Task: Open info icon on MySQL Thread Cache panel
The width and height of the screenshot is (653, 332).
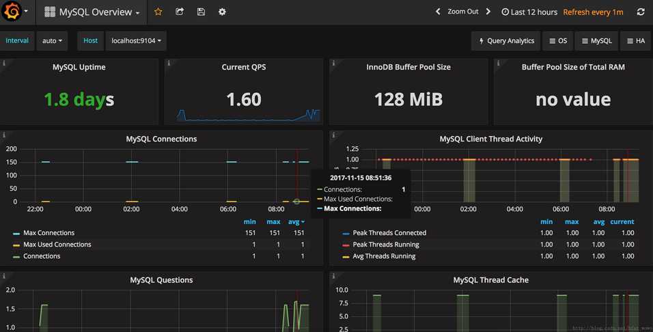Action: pyautogui.click(x=333, y=276)
